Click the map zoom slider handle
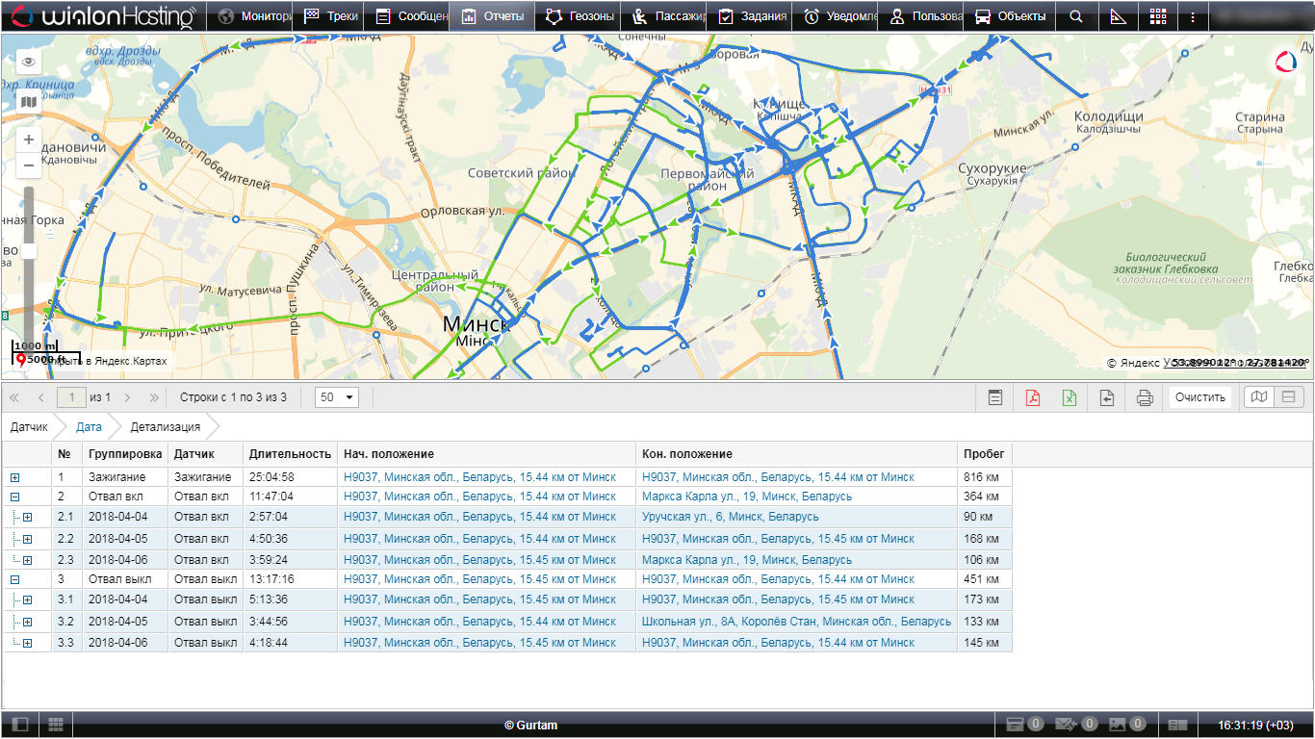Image resolution: width=1315 pixels, height=739 pixels. point(29,251)
